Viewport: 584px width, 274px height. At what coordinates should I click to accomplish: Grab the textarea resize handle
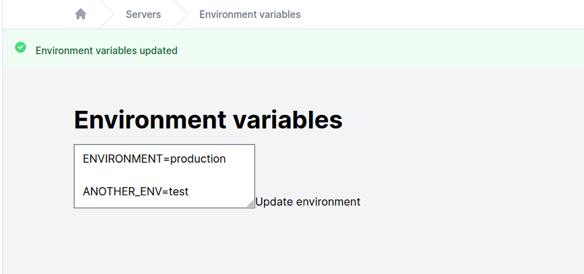[252, 204]
